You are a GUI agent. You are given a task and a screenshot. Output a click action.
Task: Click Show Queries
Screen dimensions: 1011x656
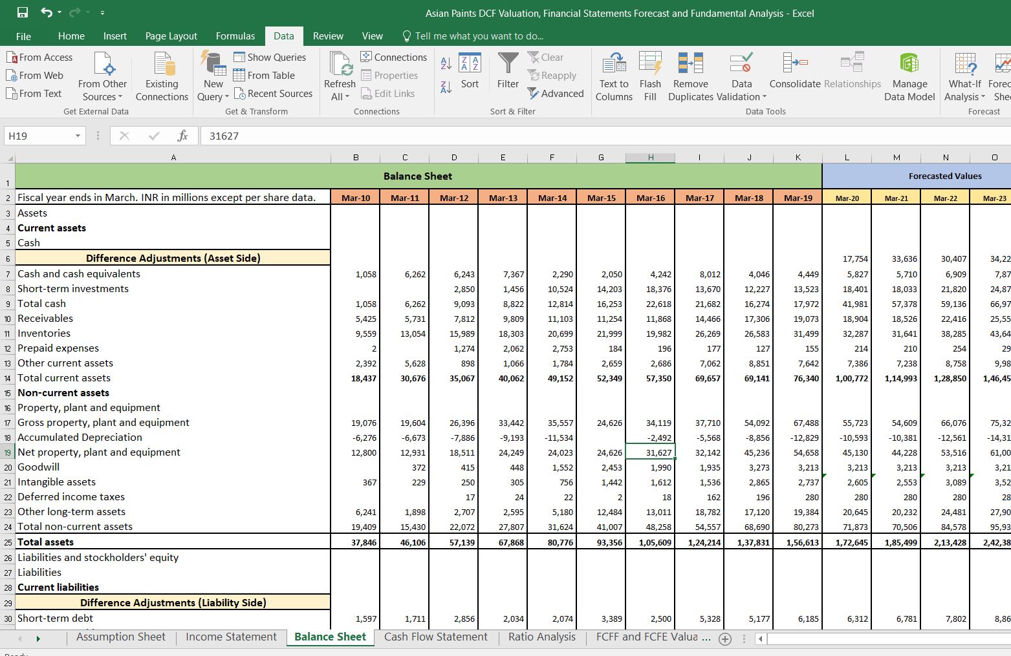270,57
